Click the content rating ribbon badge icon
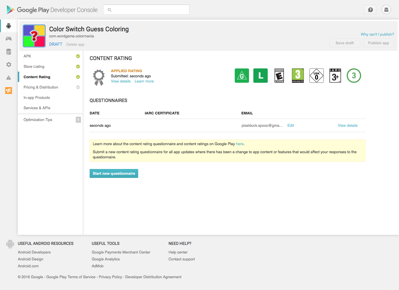 click(x=99, y=78)
